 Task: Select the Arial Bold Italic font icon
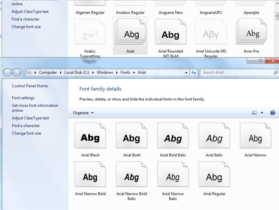(173, 136)
